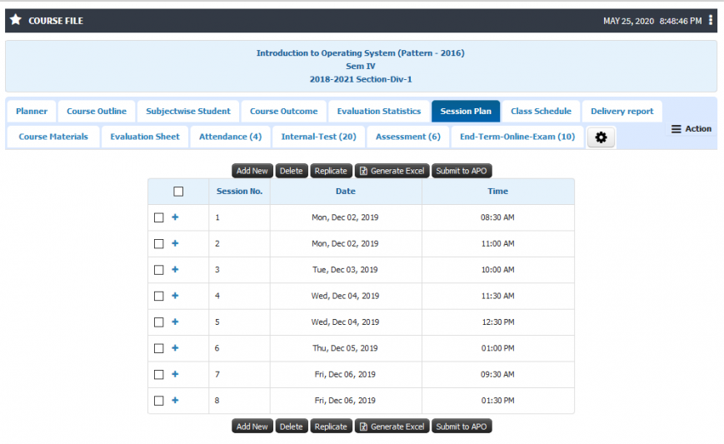Click the MAY 25, 2020 date in header
Image resolution: width=724 pixels, height=444 pixels.
pos(628,21)
